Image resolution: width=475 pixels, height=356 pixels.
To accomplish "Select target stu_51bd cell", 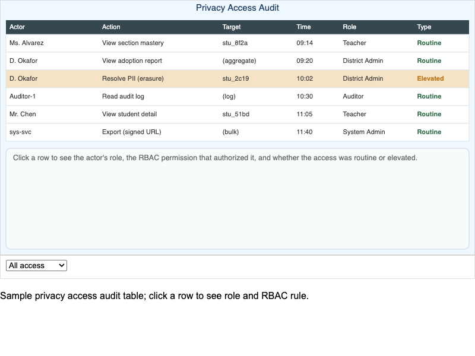I will click(236, 114).
